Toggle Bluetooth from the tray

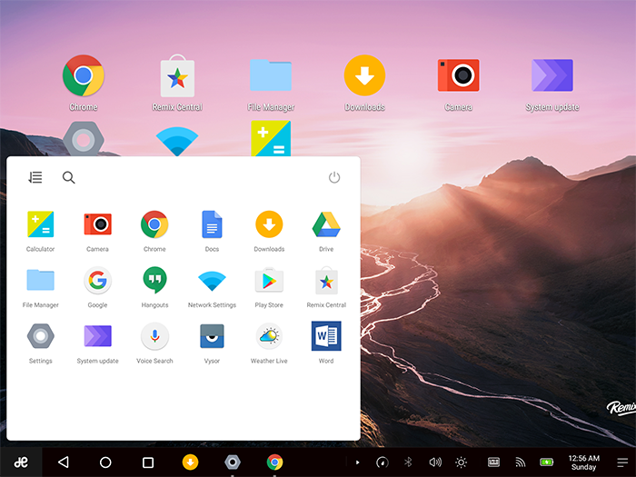[x=408, y=462]
